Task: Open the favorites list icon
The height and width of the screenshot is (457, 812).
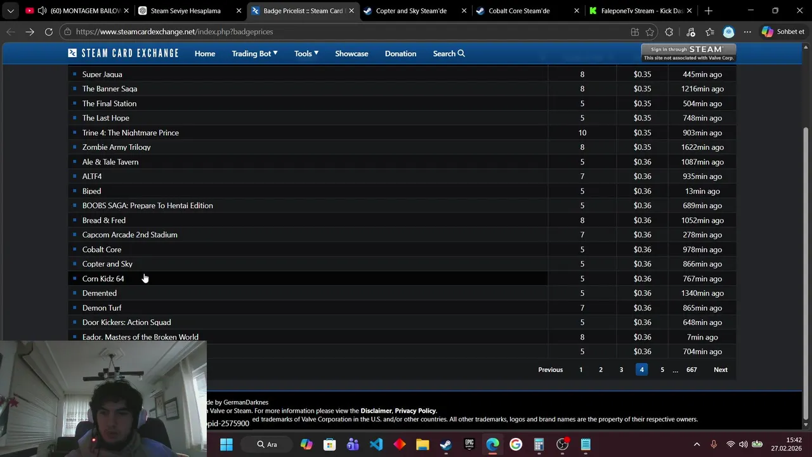Action: (710, 32)
